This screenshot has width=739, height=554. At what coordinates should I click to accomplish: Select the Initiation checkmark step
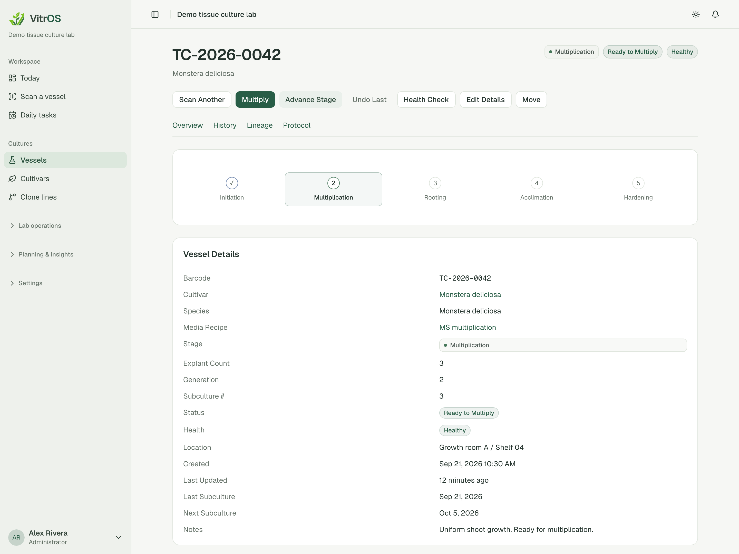pyautogui.click(x=232, y=189)
